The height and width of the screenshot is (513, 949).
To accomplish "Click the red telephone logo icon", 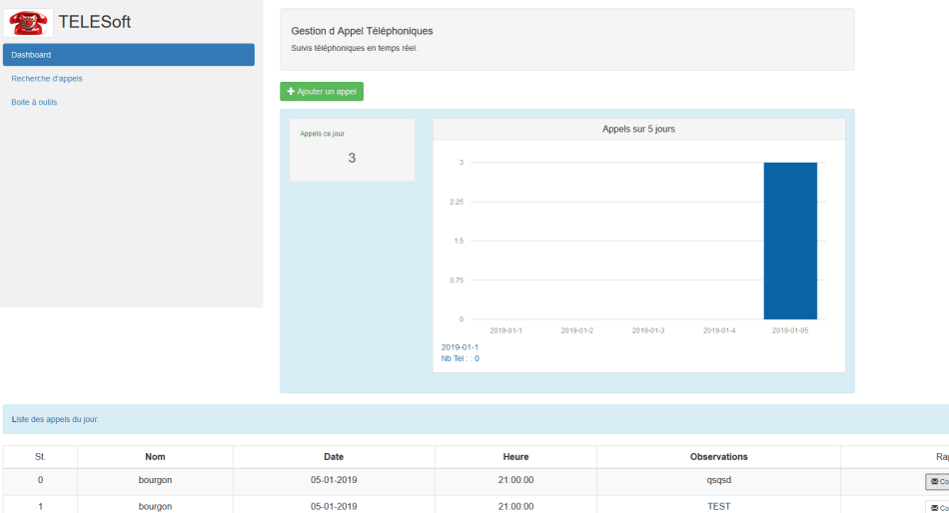I will pos(29,22).
